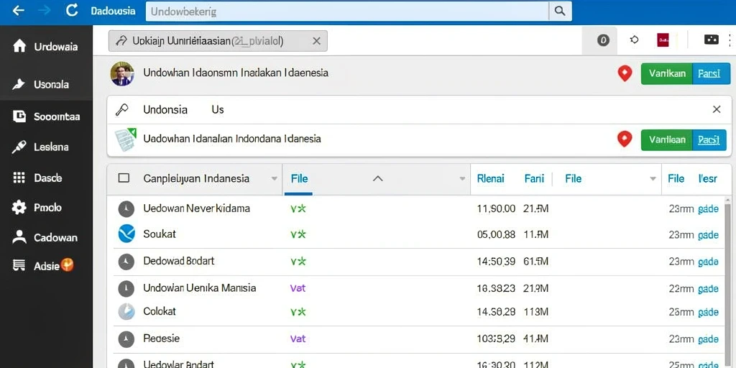Reload using the refresh icon

[72, 10]
